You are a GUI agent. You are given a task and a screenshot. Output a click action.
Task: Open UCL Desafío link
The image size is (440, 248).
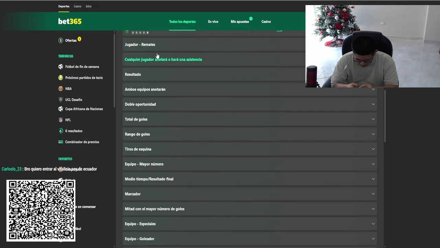pos(74,100)
